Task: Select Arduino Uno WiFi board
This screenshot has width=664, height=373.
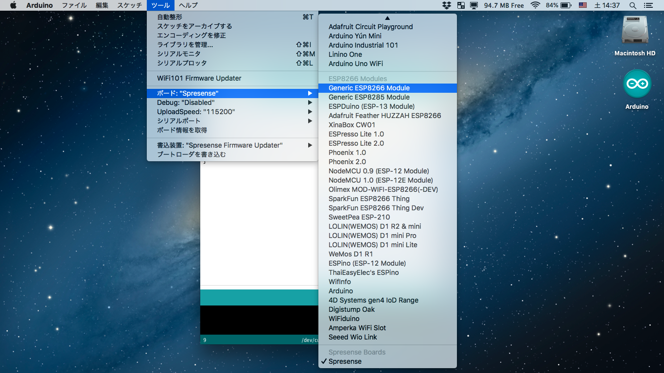Action: point(387,64)
